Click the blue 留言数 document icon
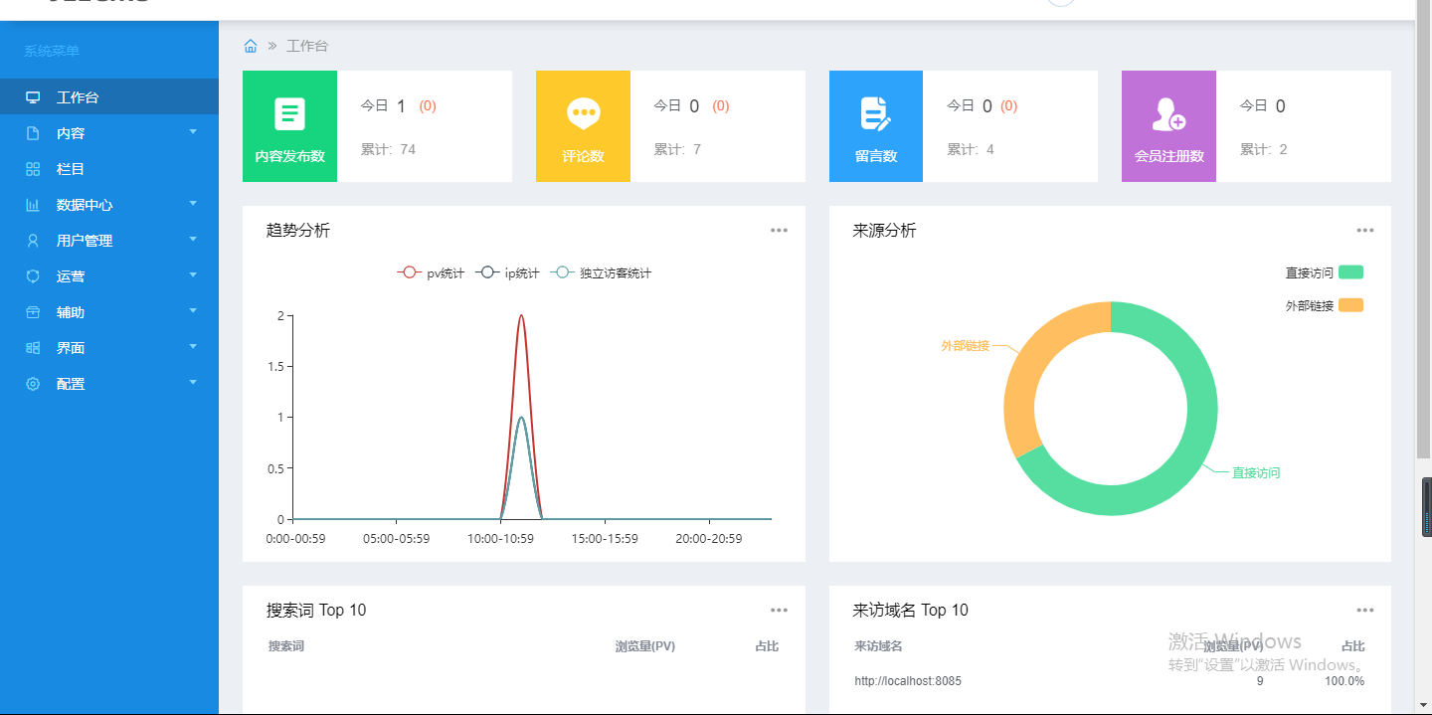This screenshot has height=715, width=1432. point(876,114)
